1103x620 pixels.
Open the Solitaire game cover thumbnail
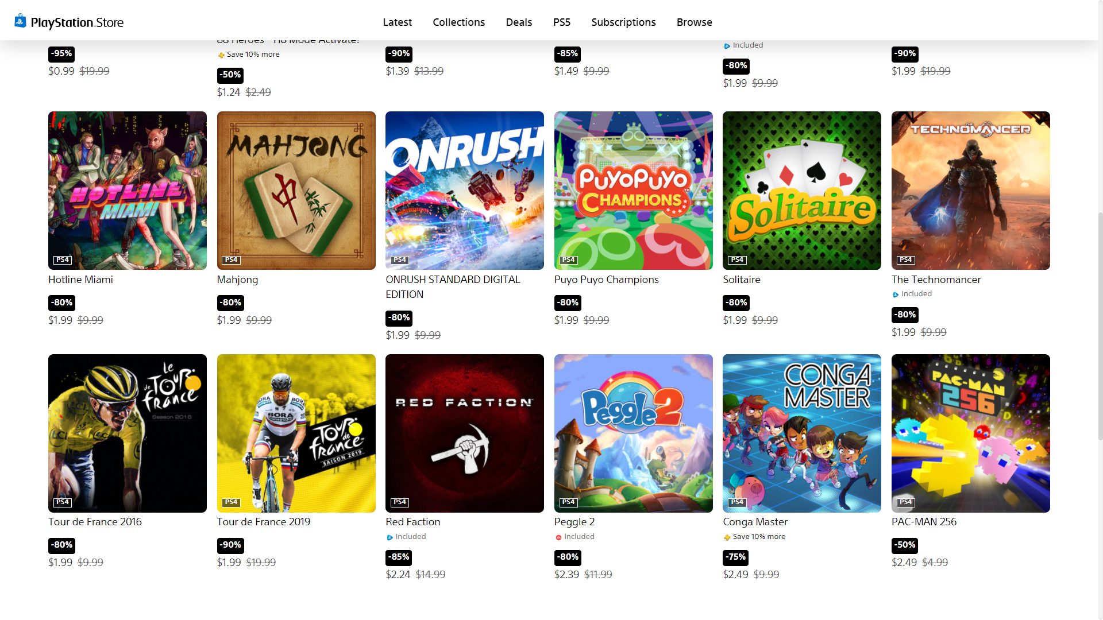pos(802,191)
